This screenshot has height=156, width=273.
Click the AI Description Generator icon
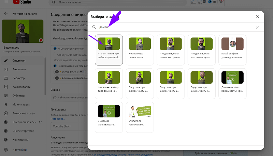coord(55,49)
